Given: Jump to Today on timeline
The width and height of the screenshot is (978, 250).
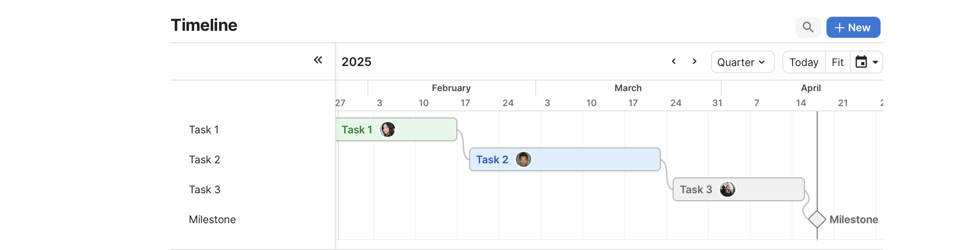Looking at the screenshot, I should (804, 62).
